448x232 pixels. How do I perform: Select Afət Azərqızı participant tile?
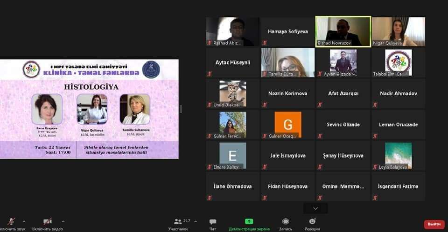pyautogui.click(x=343, y=93)
